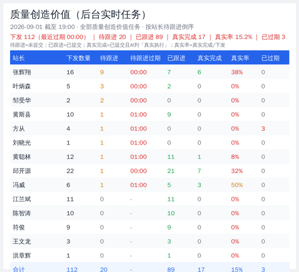The image size is (299, 272).
Task: Select the name 江兰斌
Action: (22, 199)
